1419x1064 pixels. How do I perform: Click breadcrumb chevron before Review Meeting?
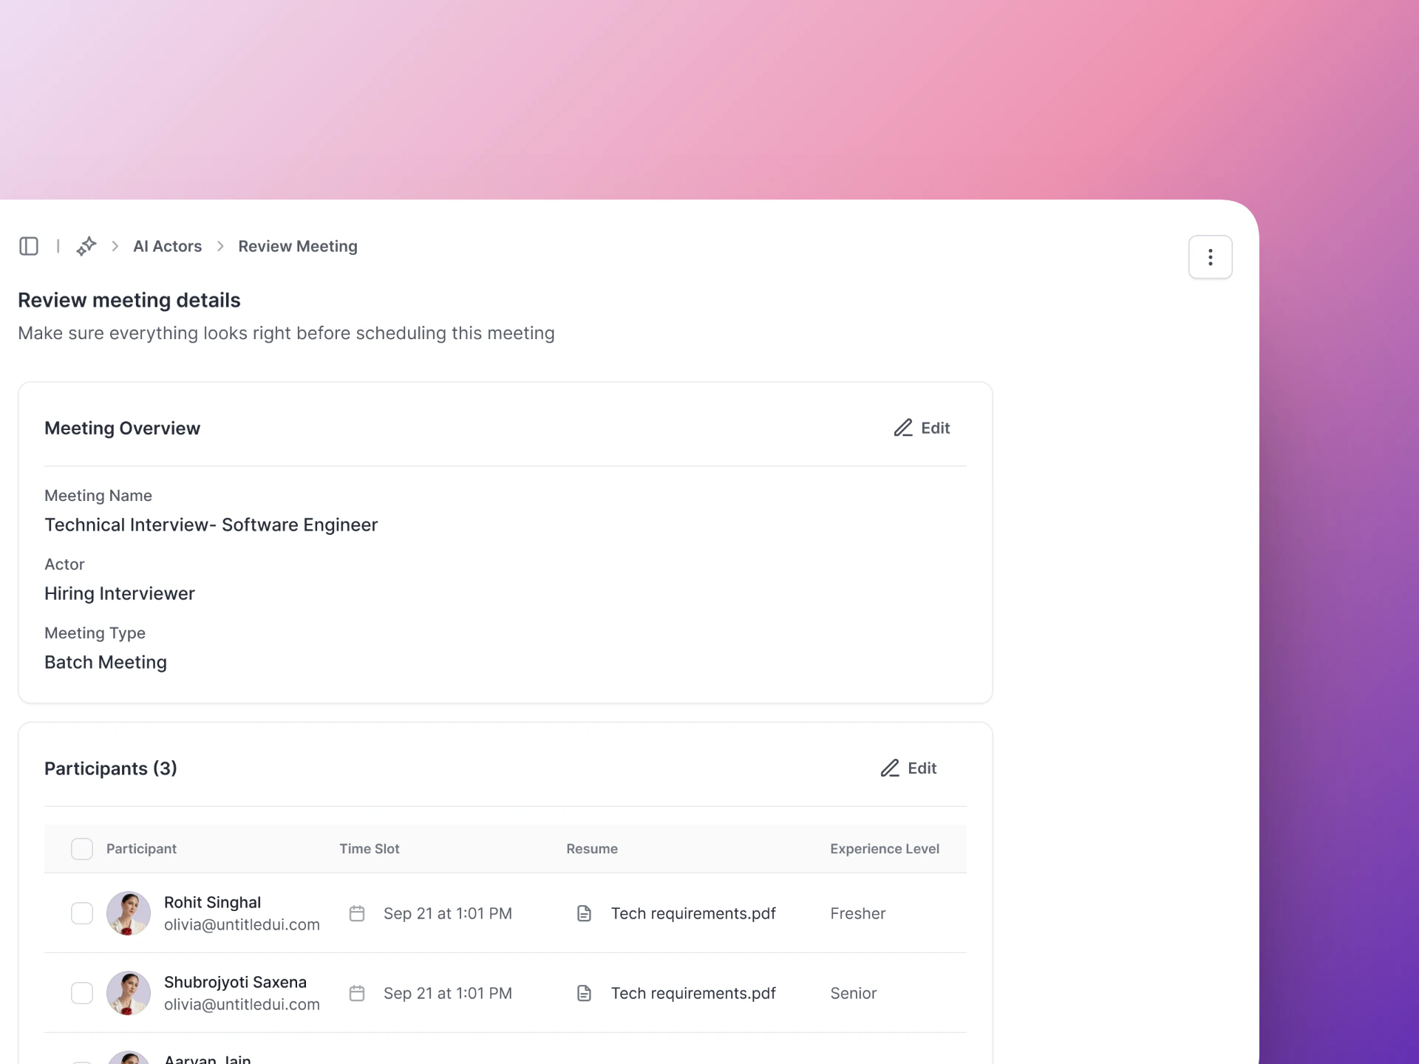point(220,246)
